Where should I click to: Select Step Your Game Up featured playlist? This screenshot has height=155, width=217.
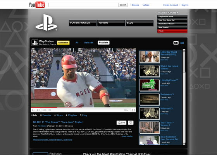point(172,20)
